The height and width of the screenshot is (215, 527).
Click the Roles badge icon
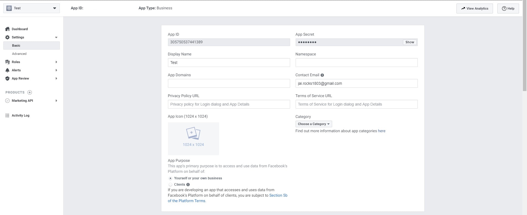click(7, 62)
